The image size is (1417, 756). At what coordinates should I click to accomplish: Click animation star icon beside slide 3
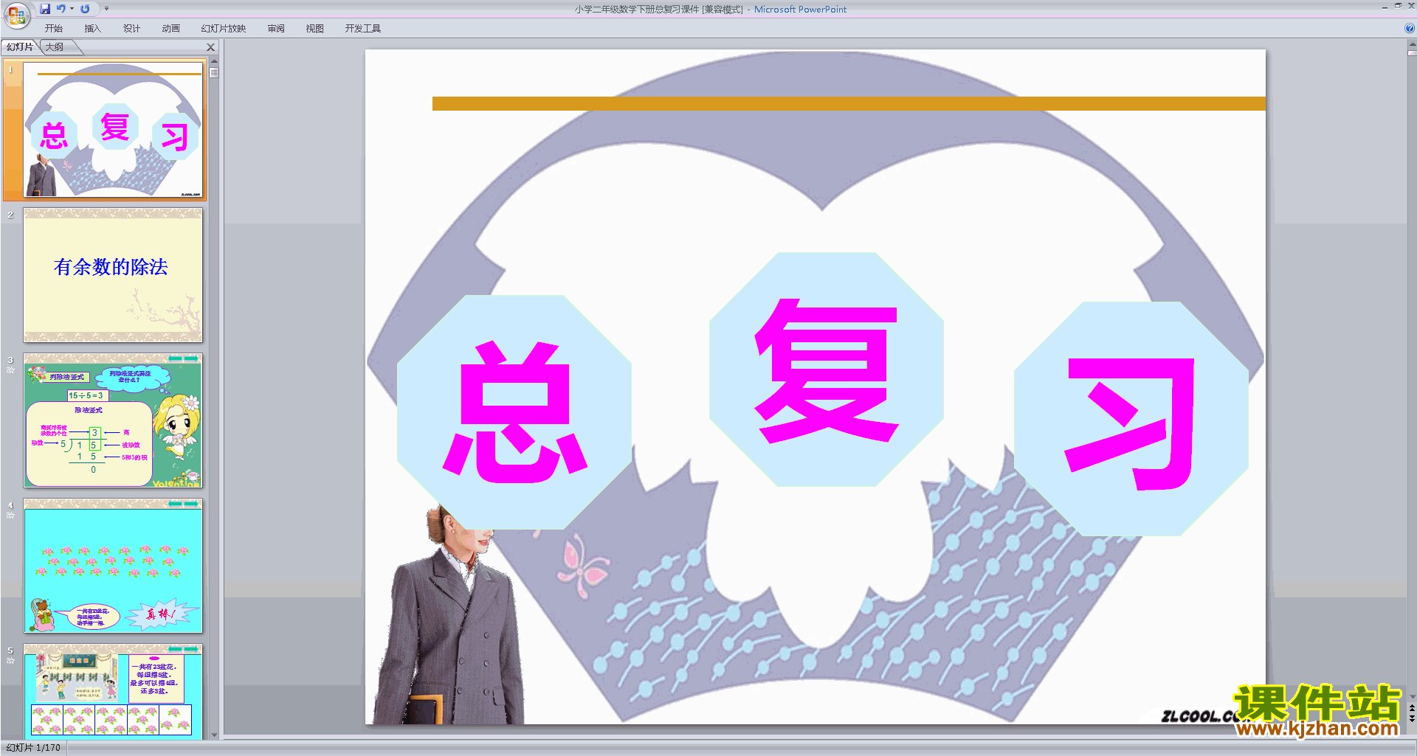pyautogui.click(x=10, y=370)
